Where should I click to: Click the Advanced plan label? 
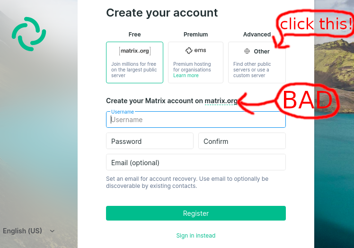point(257,35)
